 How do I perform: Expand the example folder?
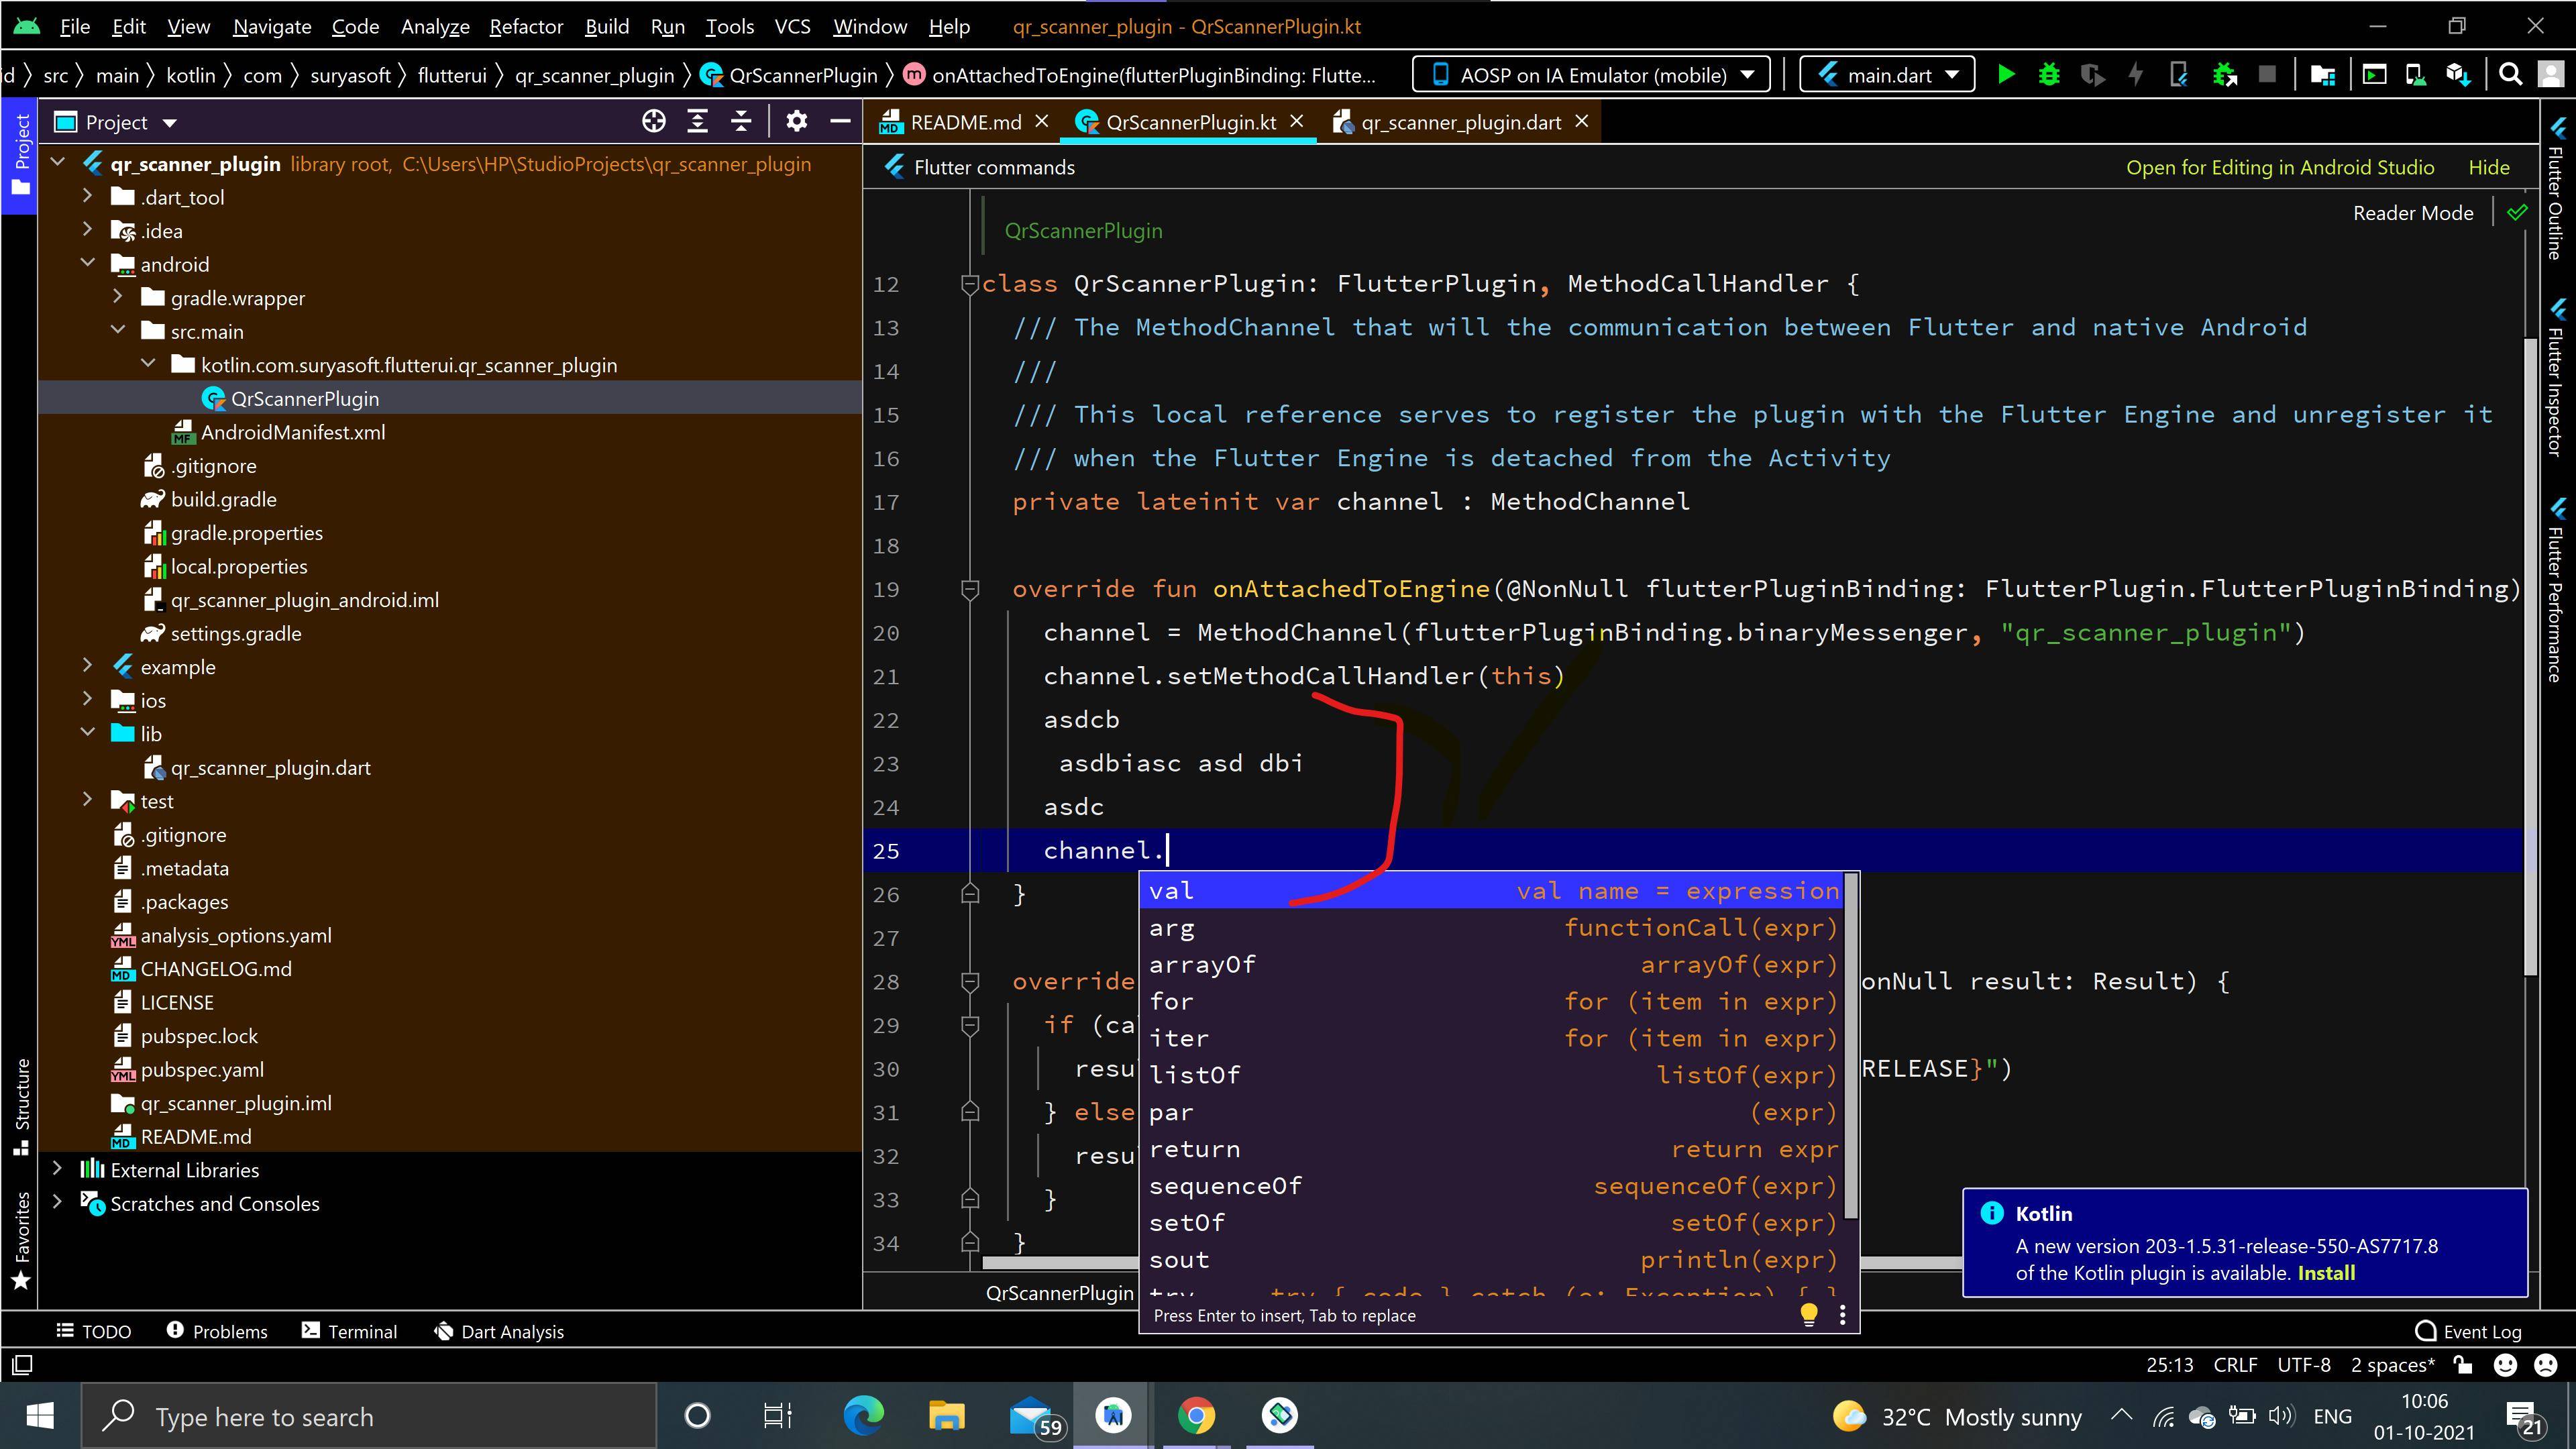tap(88, 666)
